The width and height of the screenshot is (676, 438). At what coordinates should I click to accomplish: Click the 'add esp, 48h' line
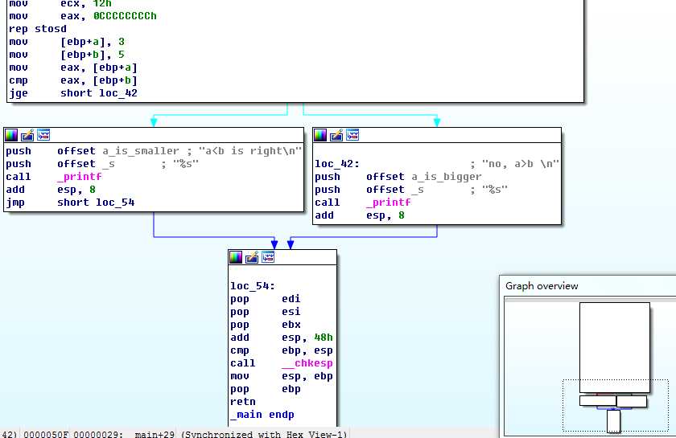pyautogui.click(x=282, y=338)
